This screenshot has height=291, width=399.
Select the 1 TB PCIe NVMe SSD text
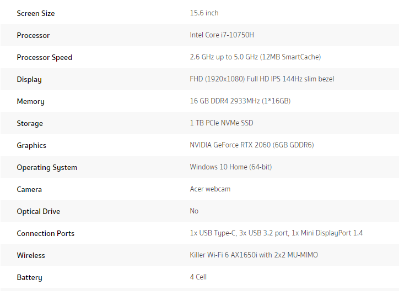tap(222, 123)
